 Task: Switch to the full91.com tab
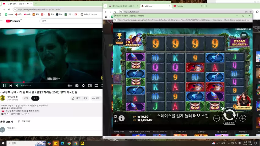click(155, 6)
